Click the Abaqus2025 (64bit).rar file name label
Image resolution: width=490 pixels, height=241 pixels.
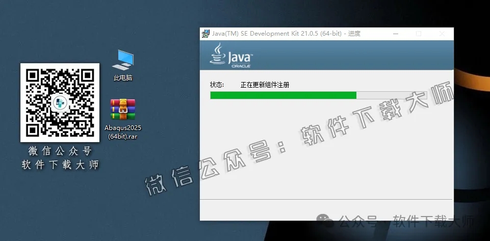point(123,132)
